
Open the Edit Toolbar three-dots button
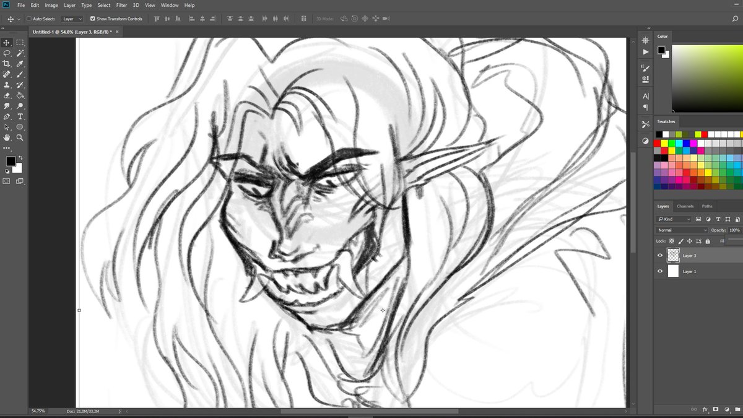(x=7, y=148)
